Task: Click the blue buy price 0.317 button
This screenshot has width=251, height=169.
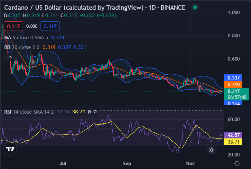Action: [50, 26]
